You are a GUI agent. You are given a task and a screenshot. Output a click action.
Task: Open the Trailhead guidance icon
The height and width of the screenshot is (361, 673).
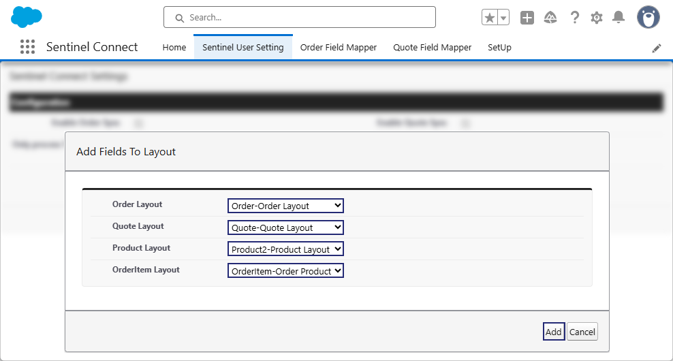[551, 18]
